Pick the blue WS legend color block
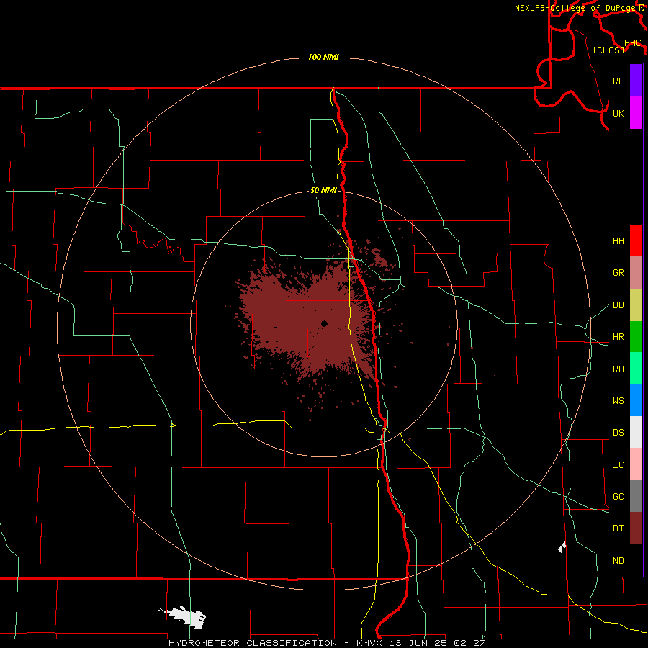Screen dimensions: 648x648 (x=636, y=400)
